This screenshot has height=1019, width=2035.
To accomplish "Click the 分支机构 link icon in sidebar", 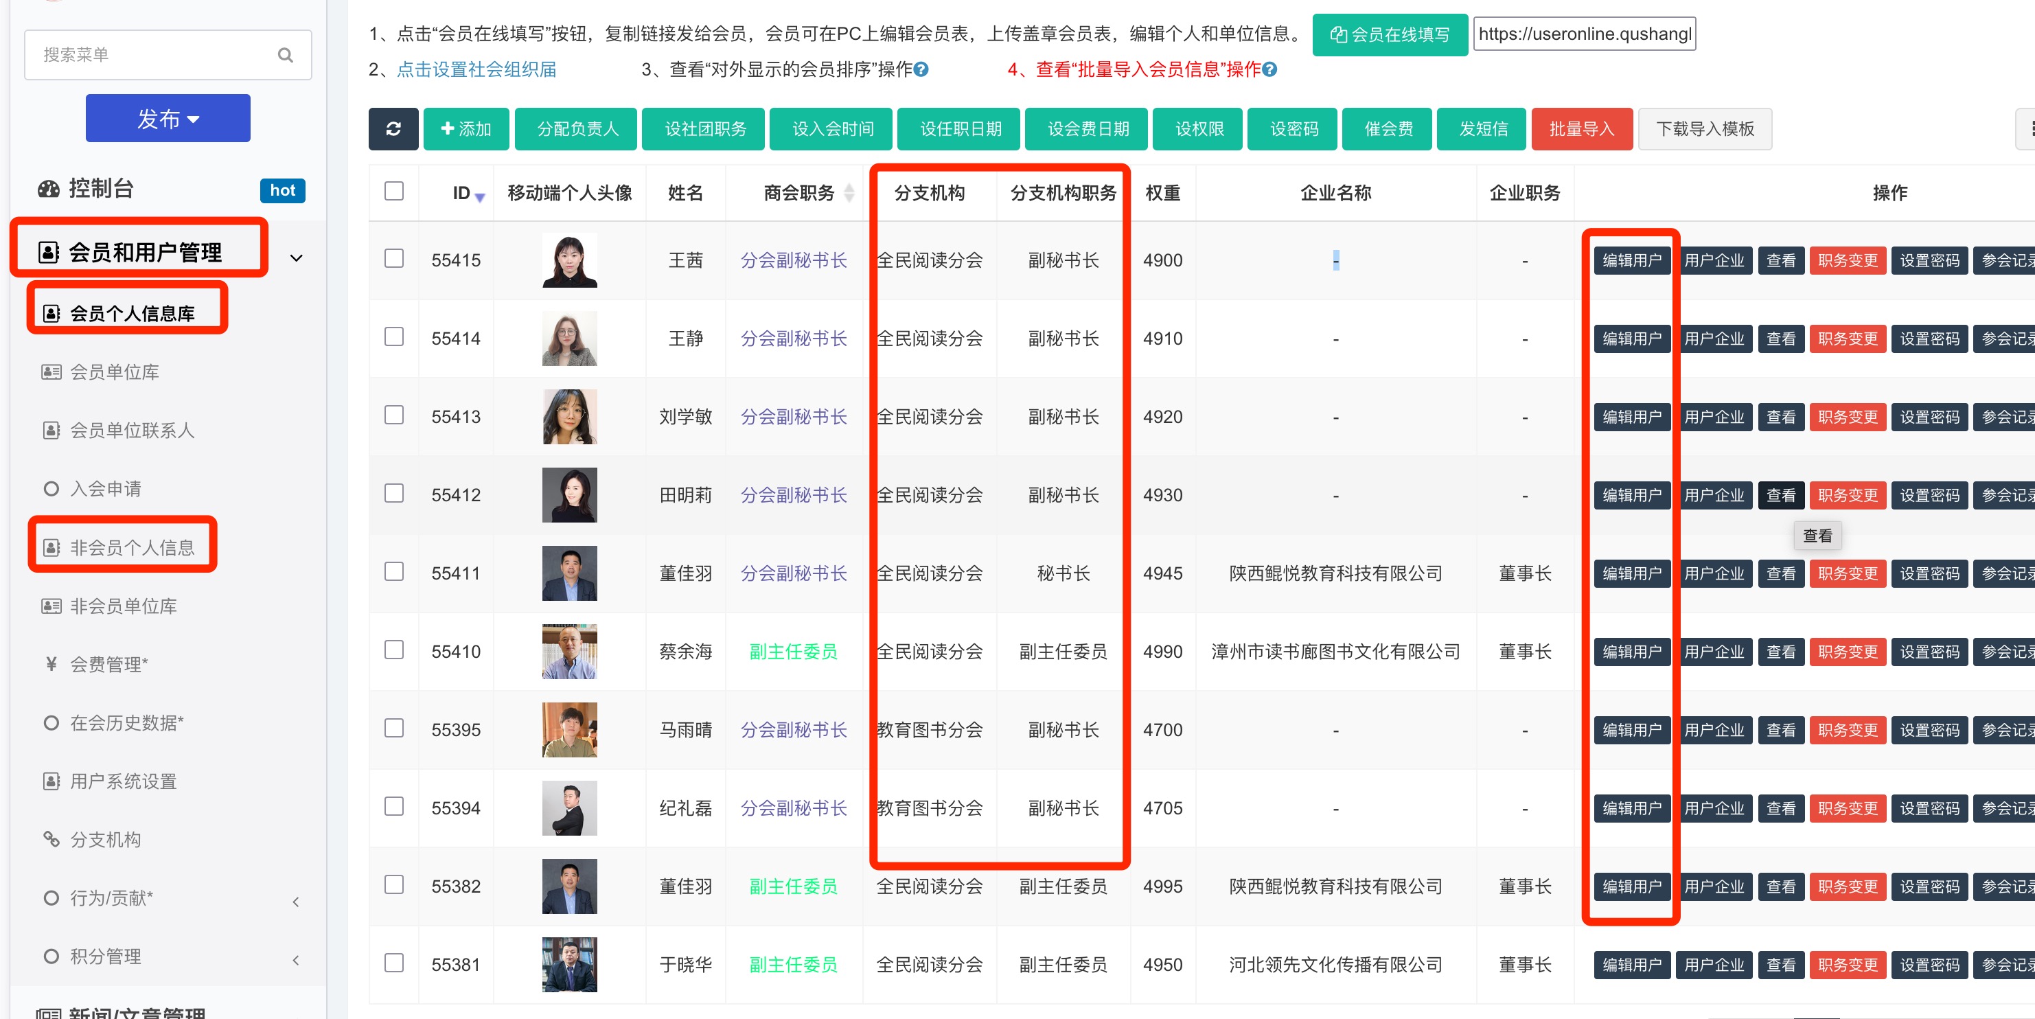I will click(51, 840).
